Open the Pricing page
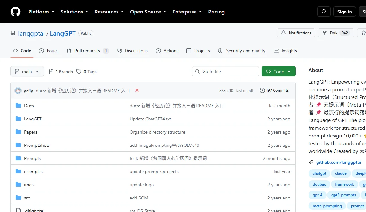 (x=216, y=12)
